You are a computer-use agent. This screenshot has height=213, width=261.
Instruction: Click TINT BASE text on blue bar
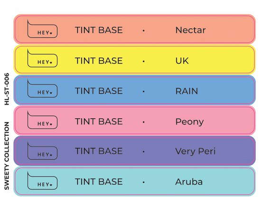[99, 91]
